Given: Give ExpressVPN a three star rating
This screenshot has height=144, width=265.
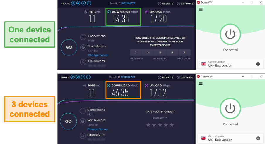Looking at the screenshot, I should tap(160, 125).
